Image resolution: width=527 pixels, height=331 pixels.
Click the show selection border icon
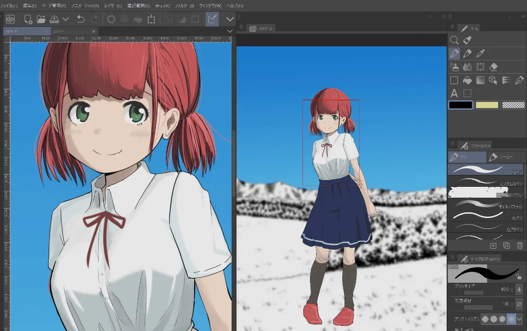tap(195, 19)
